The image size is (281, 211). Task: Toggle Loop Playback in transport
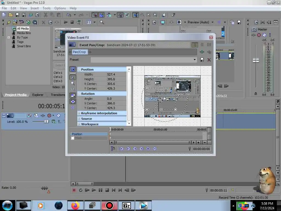[81, 190]
